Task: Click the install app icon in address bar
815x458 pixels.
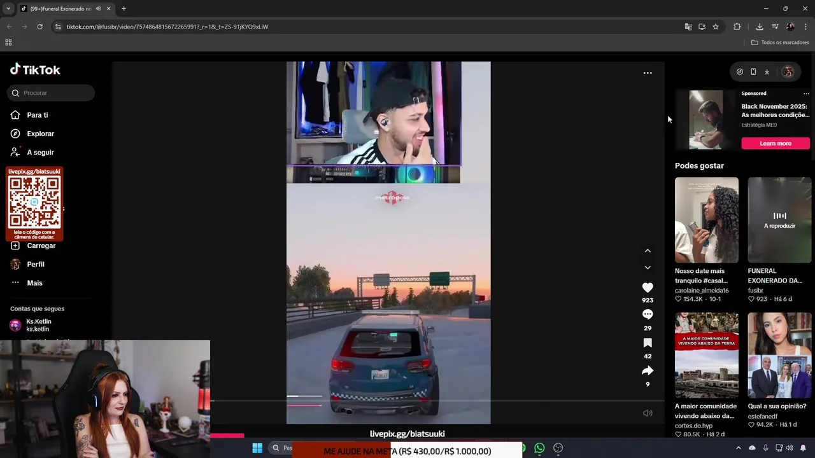Action: 702,27
